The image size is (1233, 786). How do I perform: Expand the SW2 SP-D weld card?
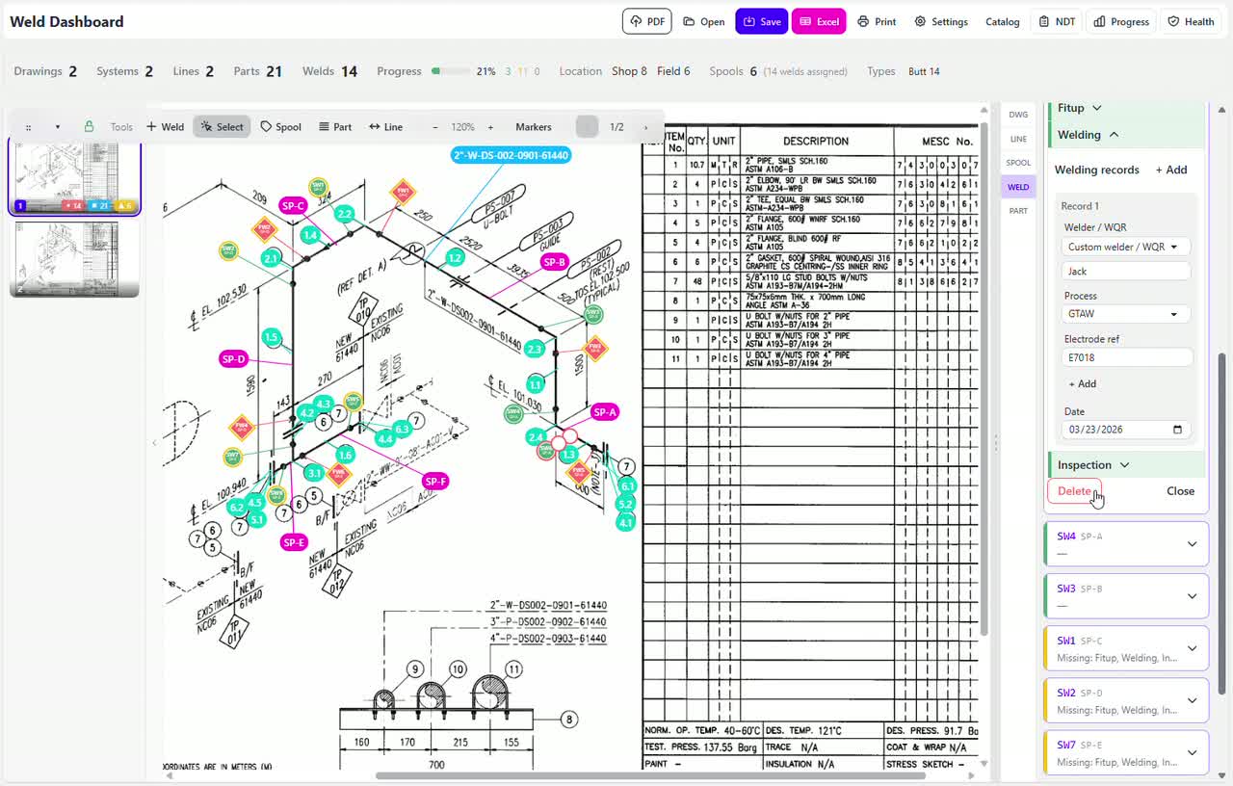(x=1125, y=700)
